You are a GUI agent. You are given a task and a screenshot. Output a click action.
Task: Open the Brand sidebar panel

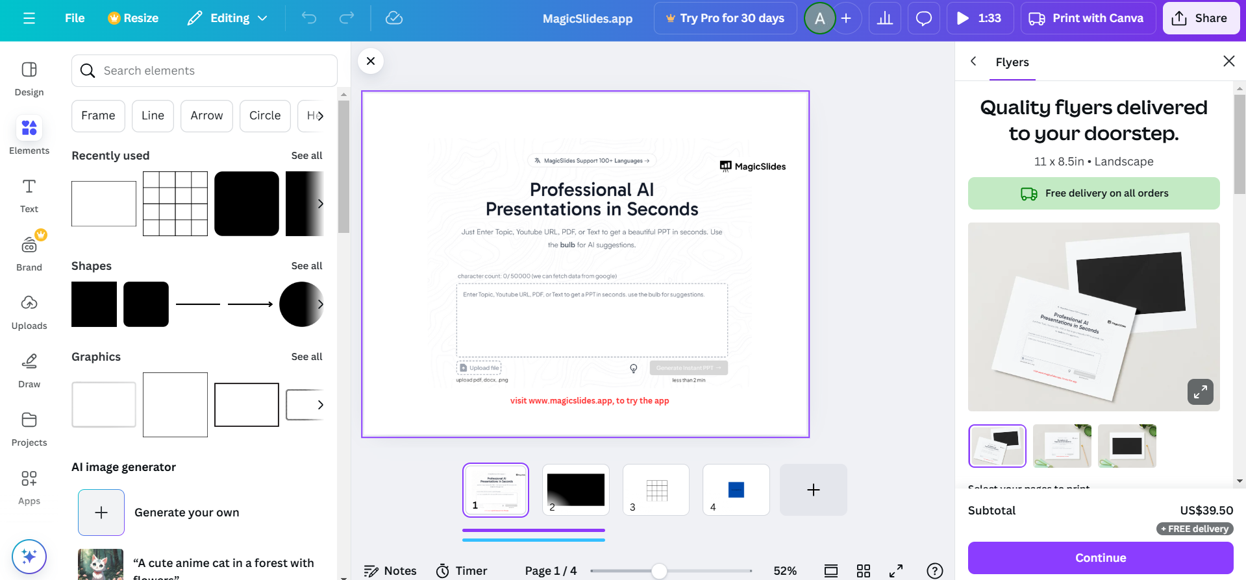pos(29,253)
